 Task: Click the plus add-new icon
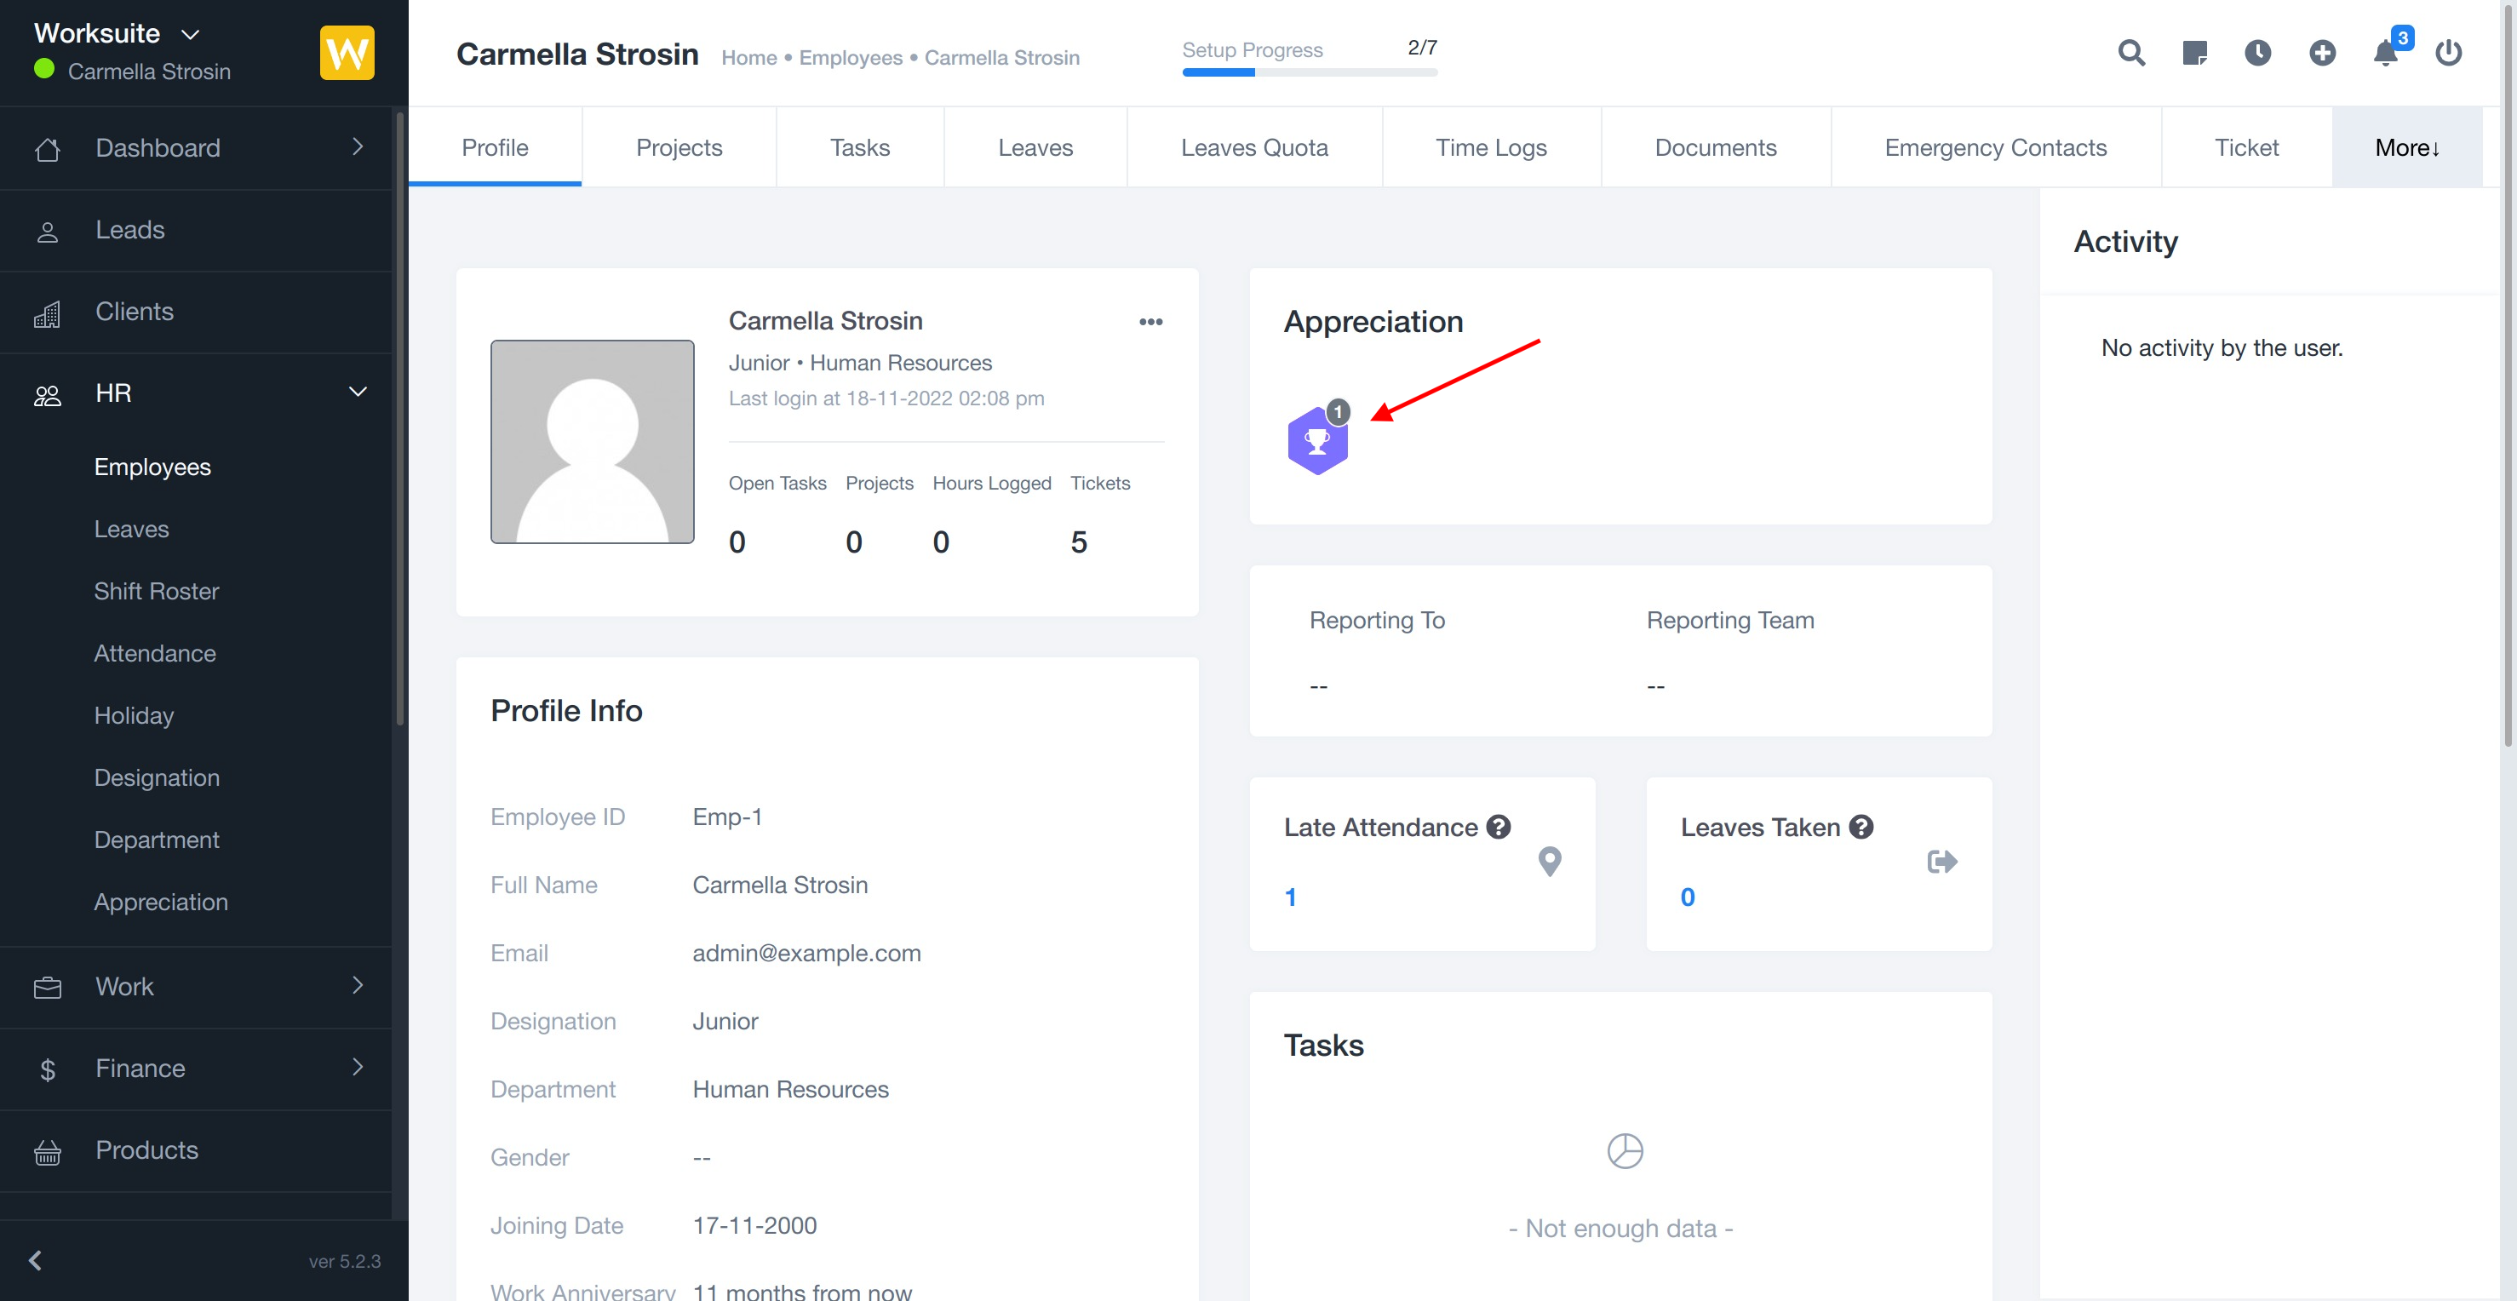2321,53
